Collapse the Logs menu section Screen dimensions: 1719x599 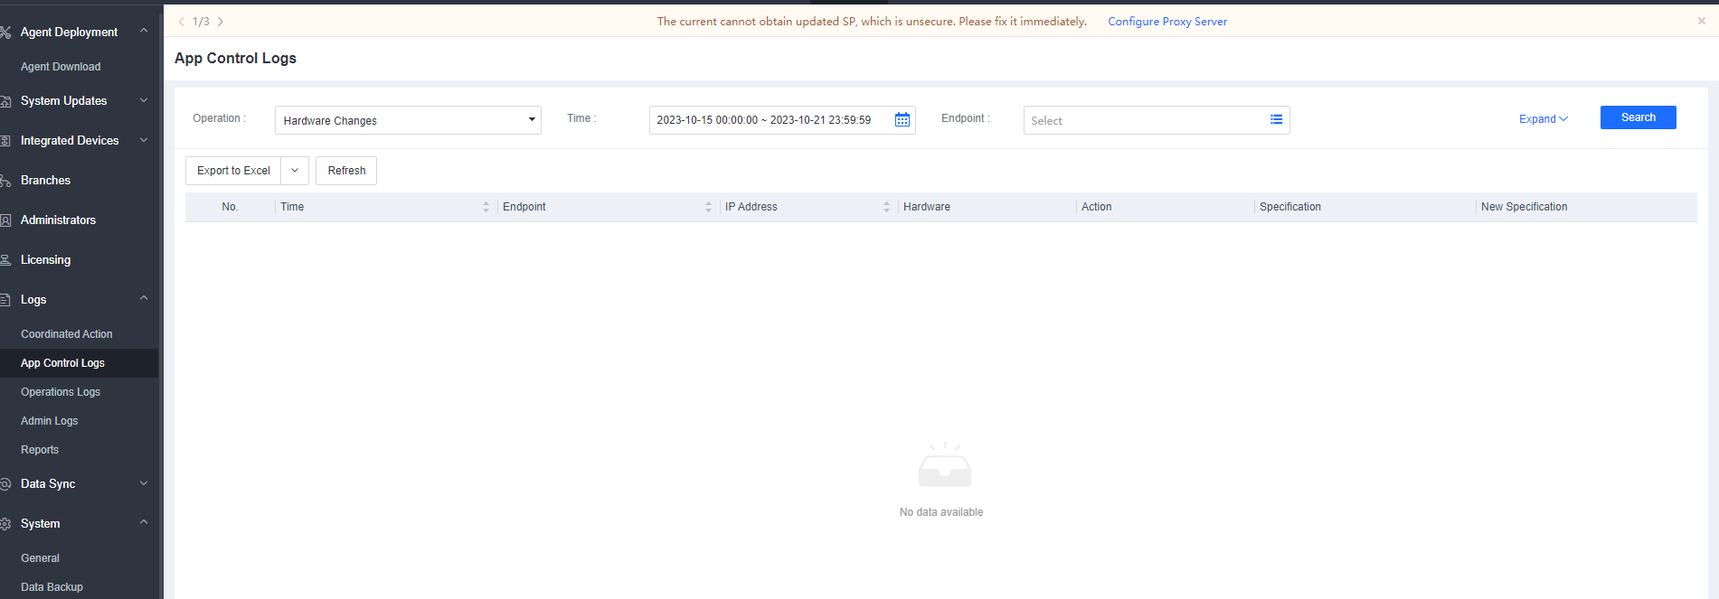pos(143,299)
